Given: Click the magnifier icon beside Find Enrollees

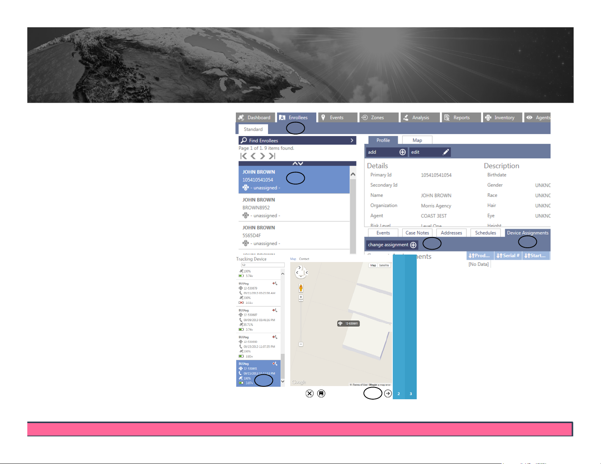Looking at the screenshot, I should point(244,141).
